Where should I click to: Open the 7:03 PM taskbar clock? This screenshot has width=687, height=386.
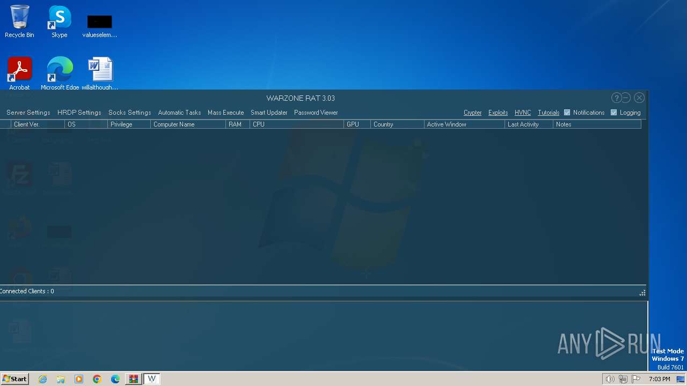(659, 379)
